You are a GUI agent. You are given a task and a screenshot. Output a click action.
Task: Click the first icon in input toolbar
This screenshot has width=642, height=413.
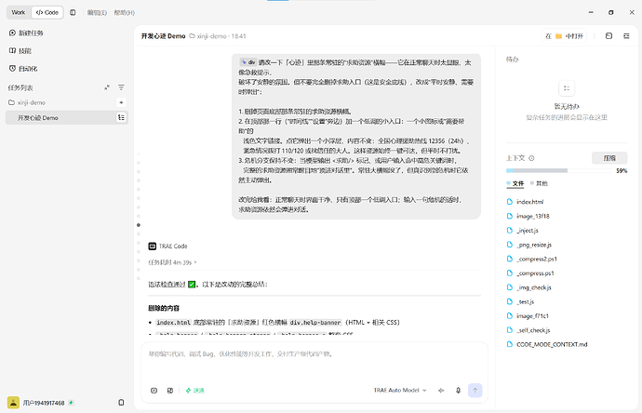click(154, 391)
